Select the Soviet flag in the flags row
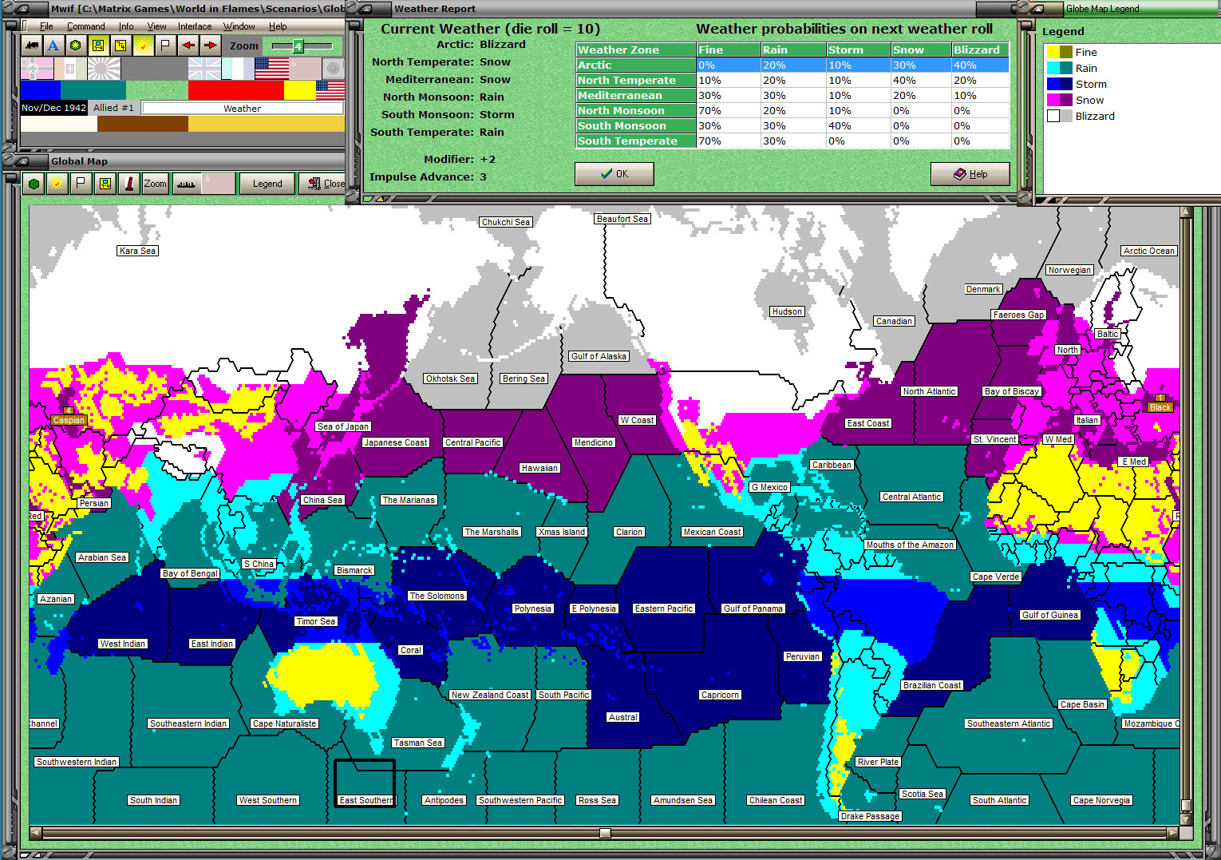1221x860 pixels. (305, 69)
